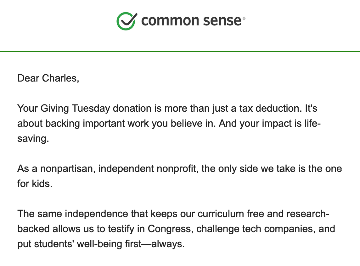
Task: Open the "common sense" wordmark link
Action: point(191,21)
